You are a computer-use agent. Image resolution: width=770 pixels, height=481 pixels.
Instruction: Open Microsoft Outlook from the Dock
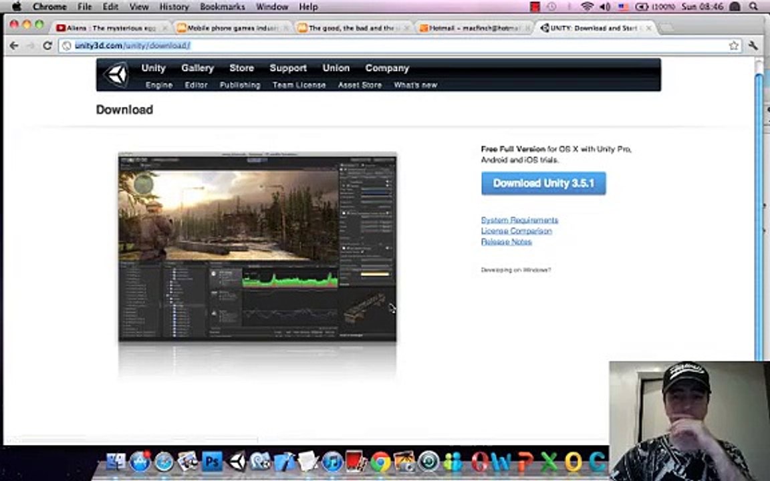point(573,462)
